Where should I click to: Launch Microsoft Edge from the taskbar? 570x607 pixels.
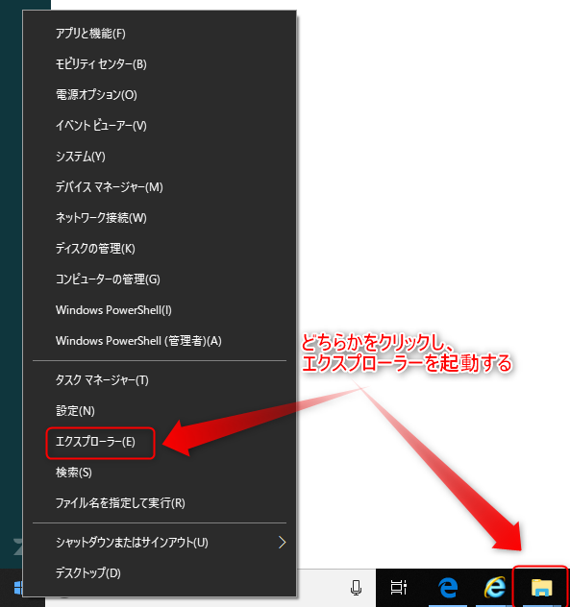click(x=448, y=587)
